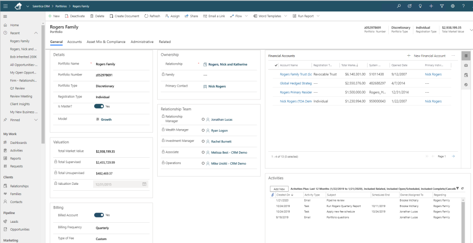Open the site map dropdown next to logo
Image resolution: width=473 pixels, height=243 pixels.
point(28,6)
